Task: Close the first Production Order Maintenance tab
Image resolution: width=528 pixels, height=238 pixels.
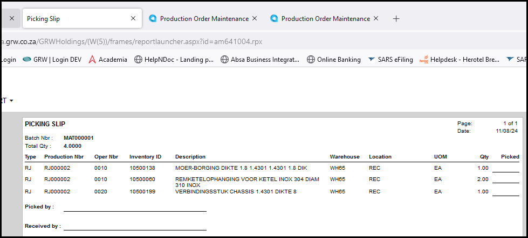Action: [x=255, y=18]
